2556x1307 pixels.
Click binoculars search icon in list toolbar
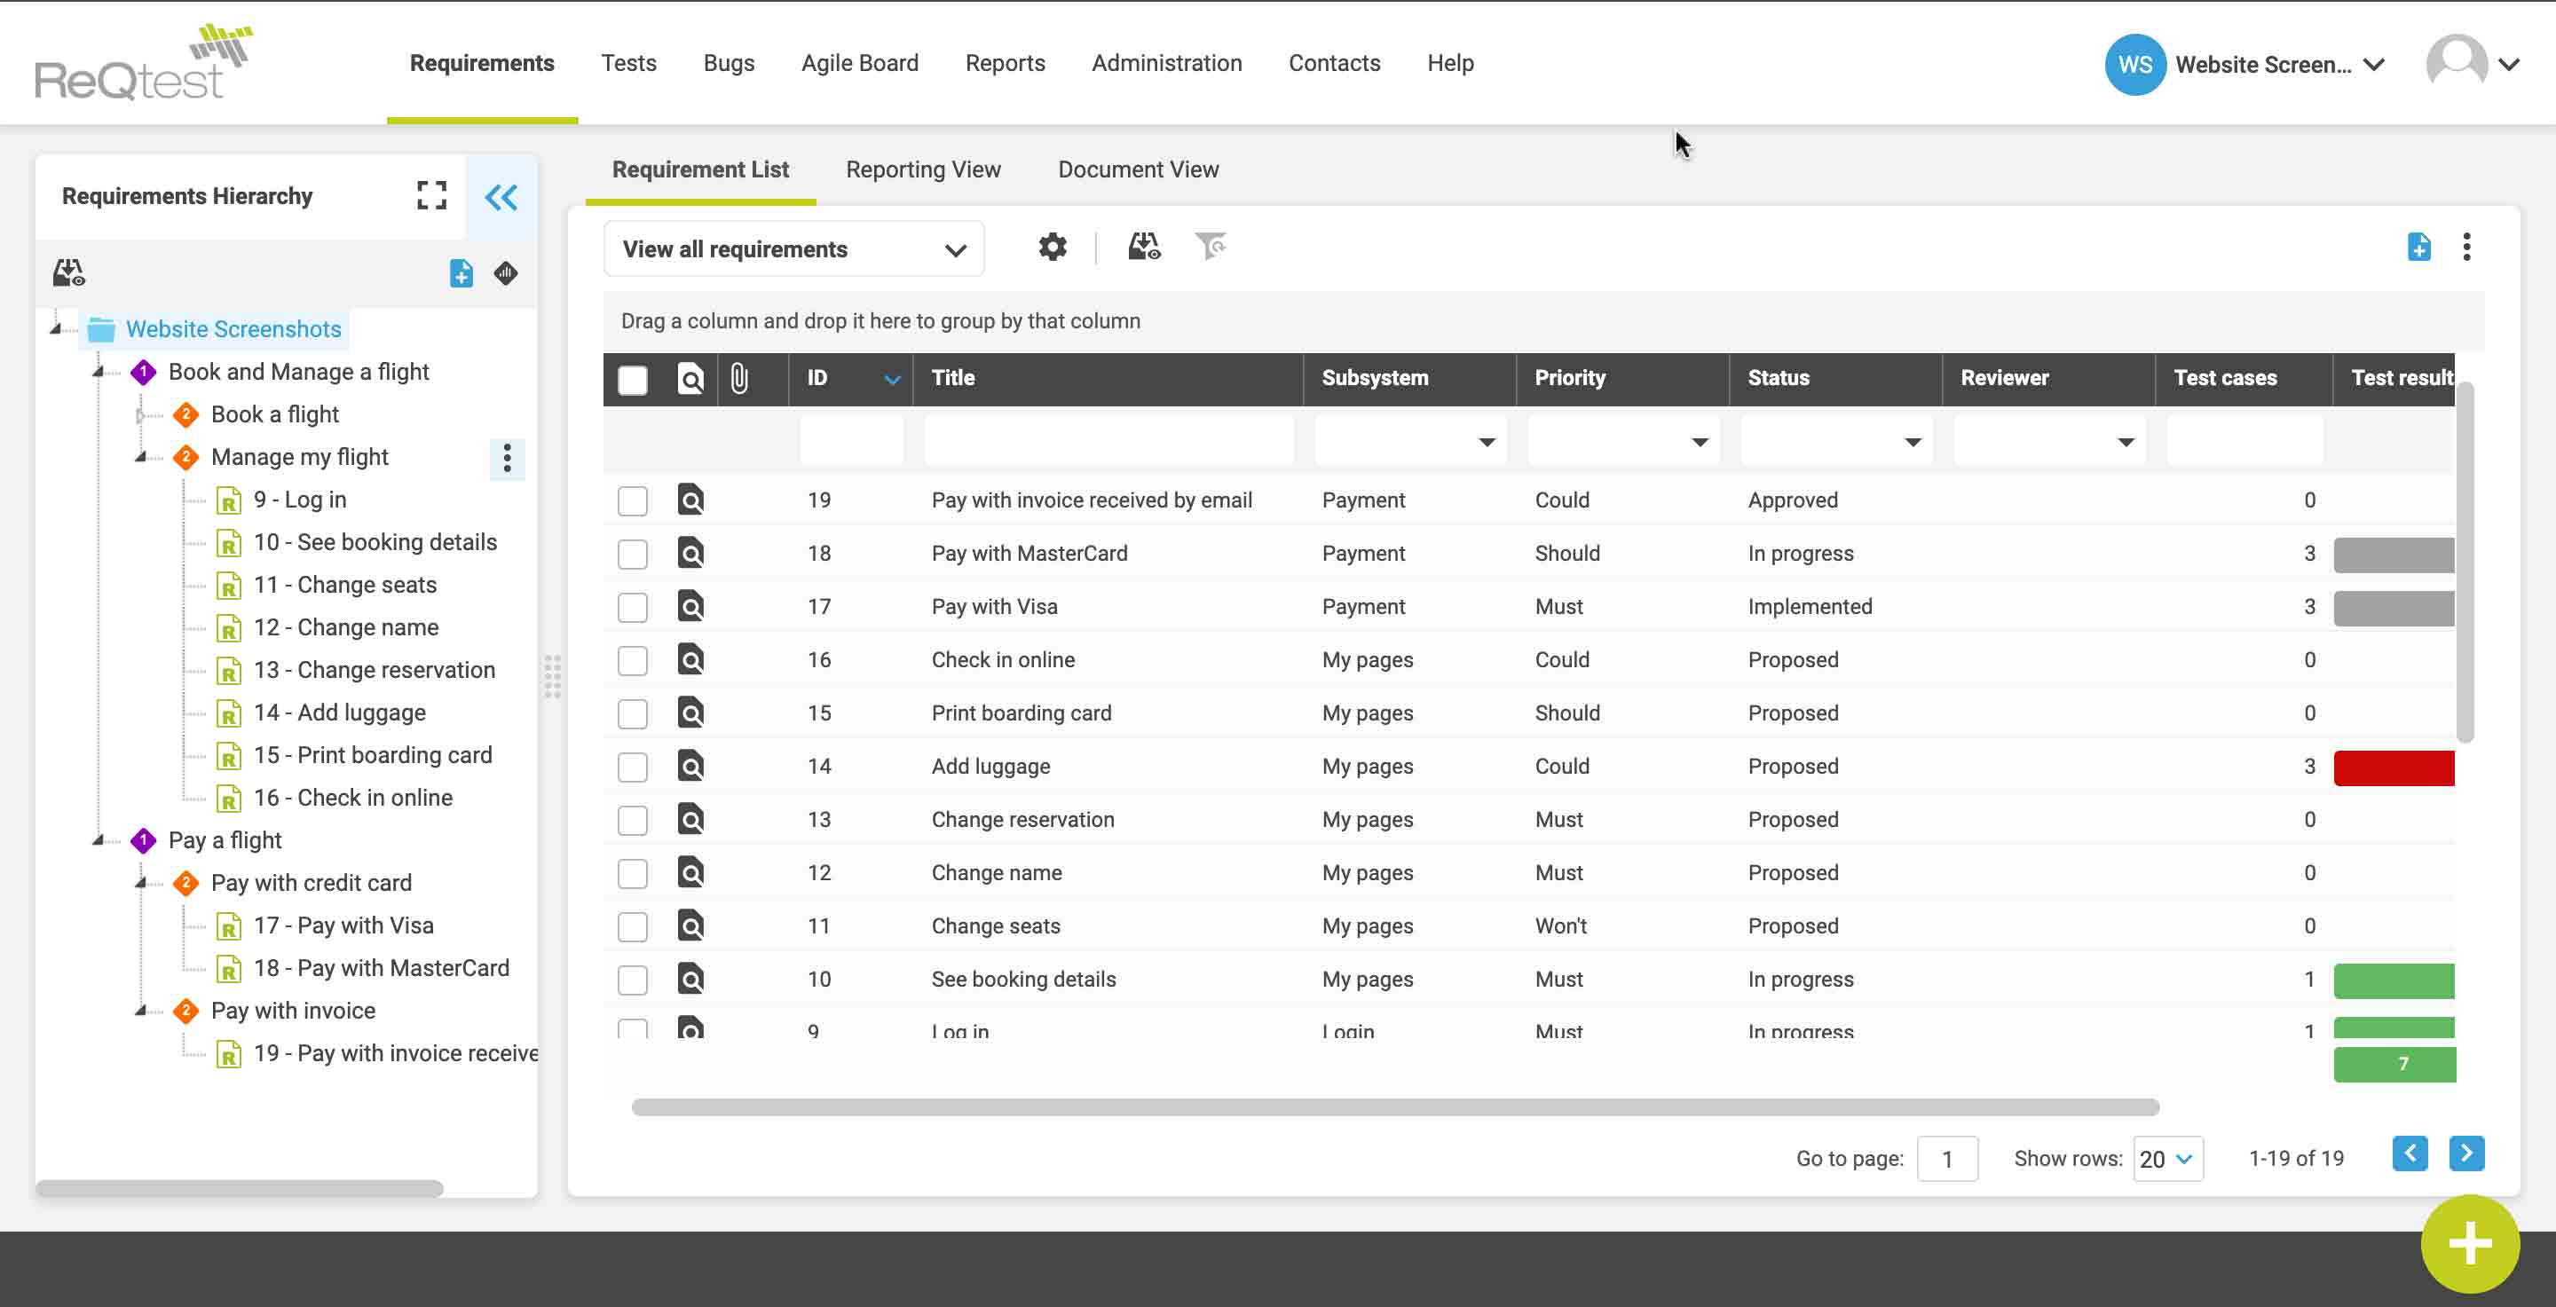(x=1144, y=247)
